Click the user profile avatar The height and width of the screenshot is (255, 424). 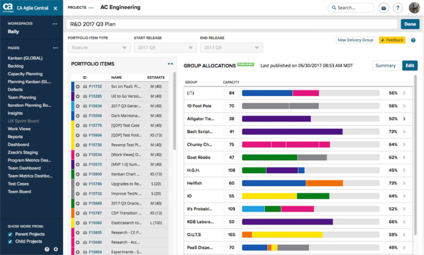[x=413, y=8]
